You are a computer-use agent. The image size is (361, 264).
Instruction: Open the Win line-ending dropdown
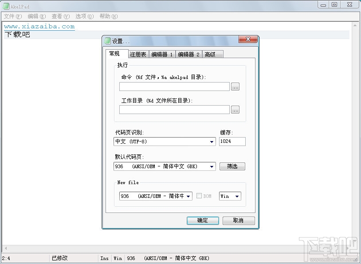coord(238,196)
